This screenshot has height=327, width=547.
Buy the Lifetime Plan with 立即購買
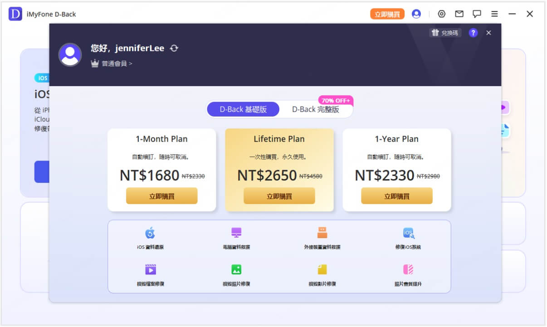tap(279, 196)
